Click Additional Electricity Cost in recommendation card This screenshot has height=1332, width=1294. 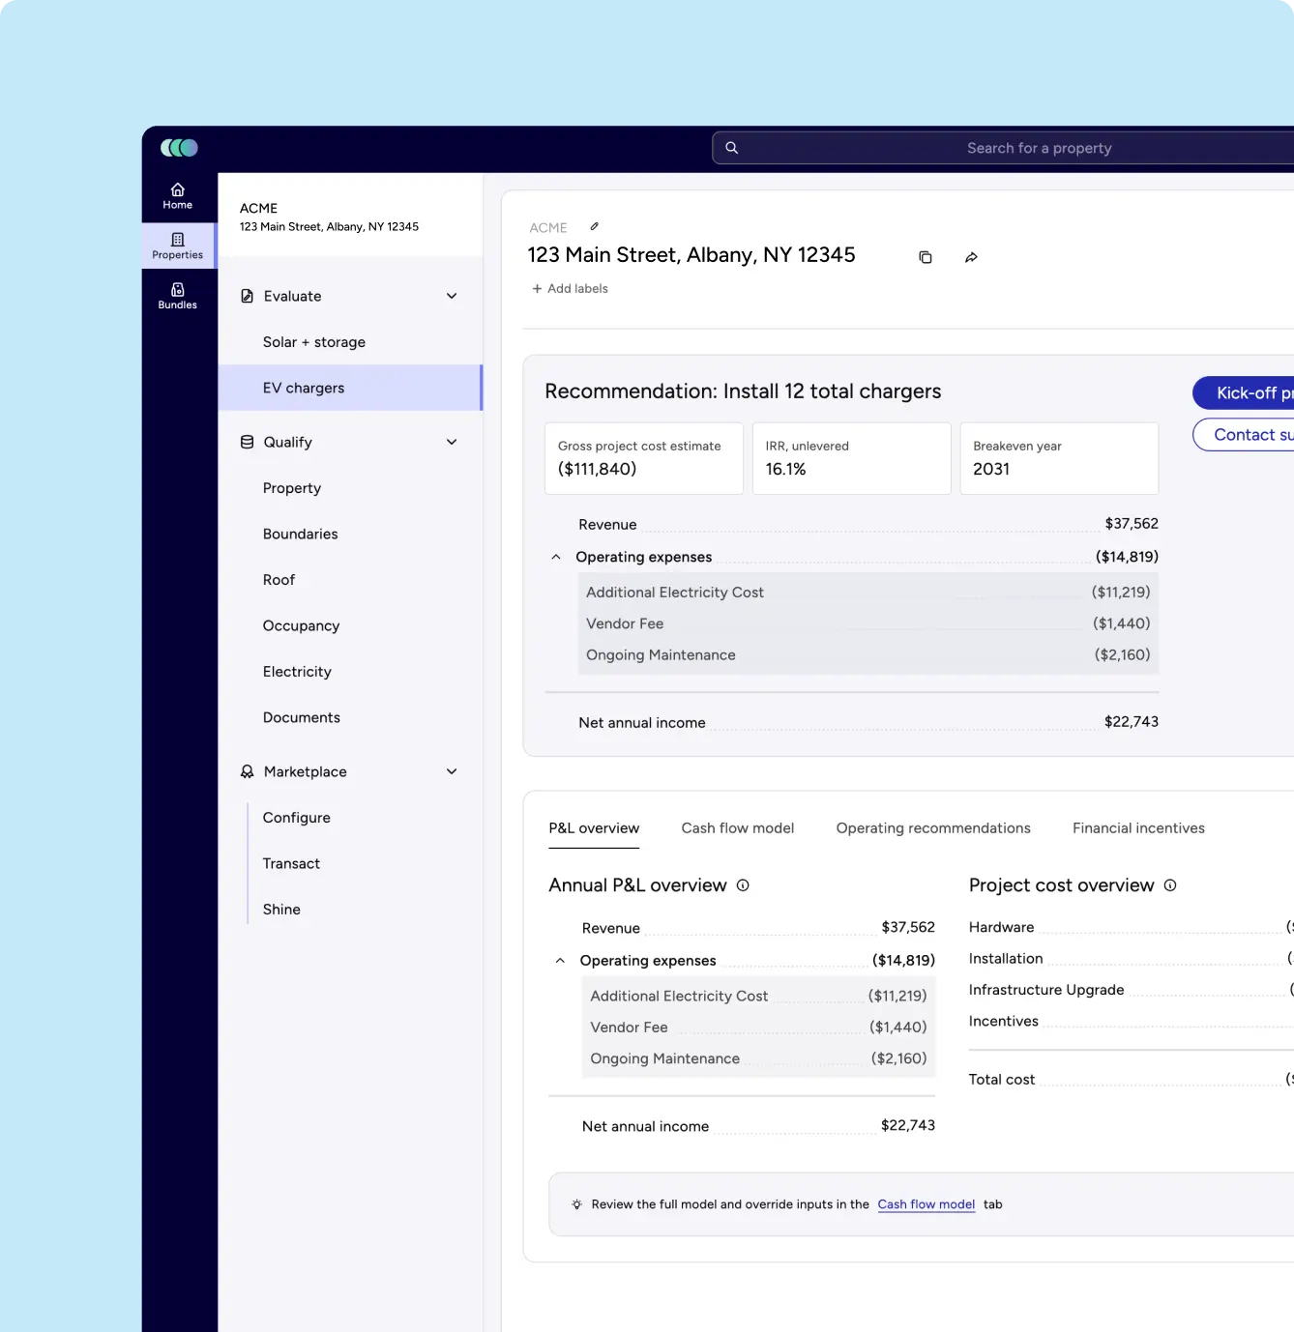click(868, 593)
